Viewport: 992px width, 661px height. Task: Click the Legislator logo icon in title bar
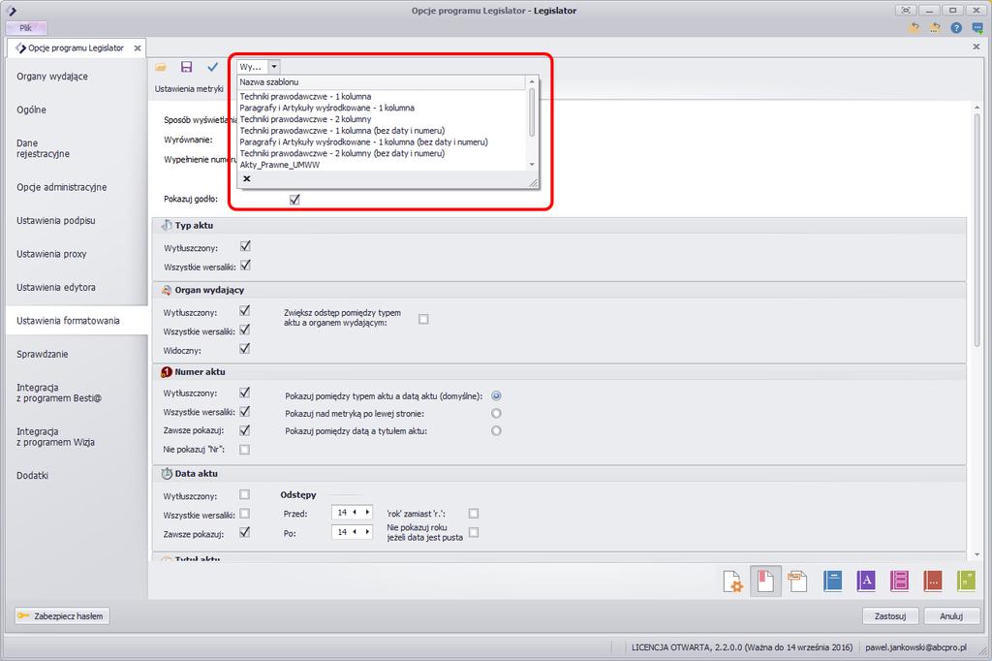point(11,11)
